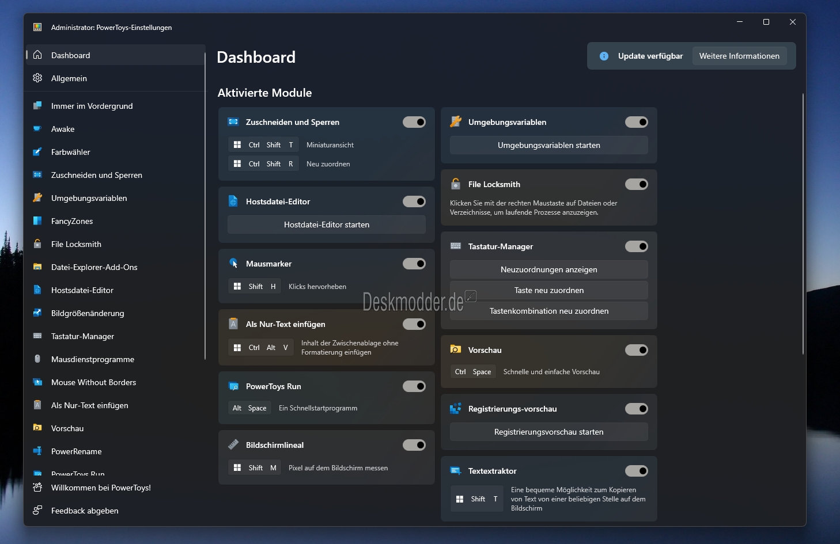Toggle Zuschneiden und Sperren module off
The width and height of the screenshot is (840, 544).
(414, 122)
